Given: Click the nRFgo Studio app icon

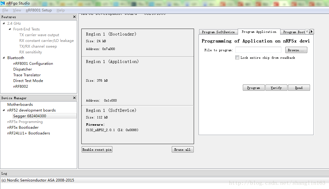Looking at the screenshot, I should pyautogui.click(x=2, y=3).
